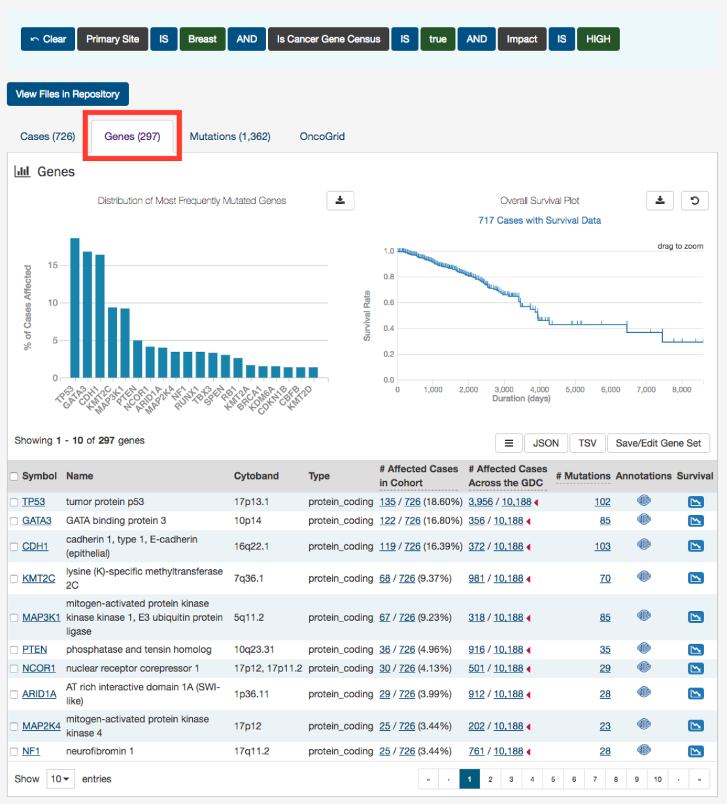Click the KMT2C survival plot icon

pyautogui.click(x=696, y=578)
